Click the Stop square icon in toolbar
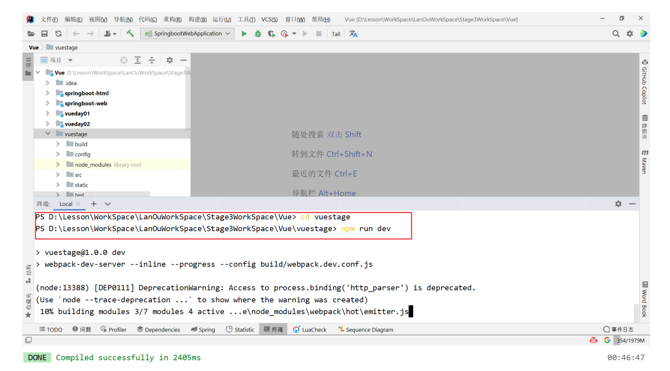670x371 pixels. tap(319, 34)
